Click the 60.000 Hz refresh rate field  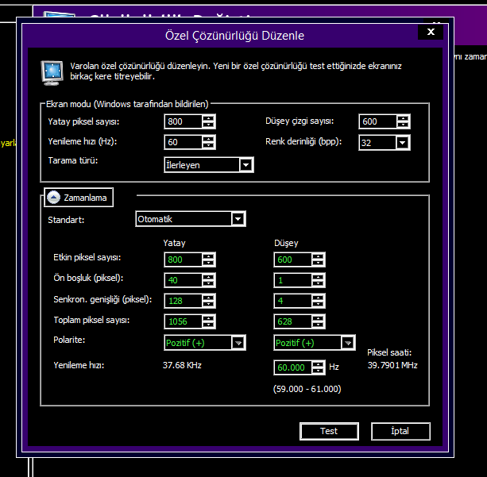(289, 367)
